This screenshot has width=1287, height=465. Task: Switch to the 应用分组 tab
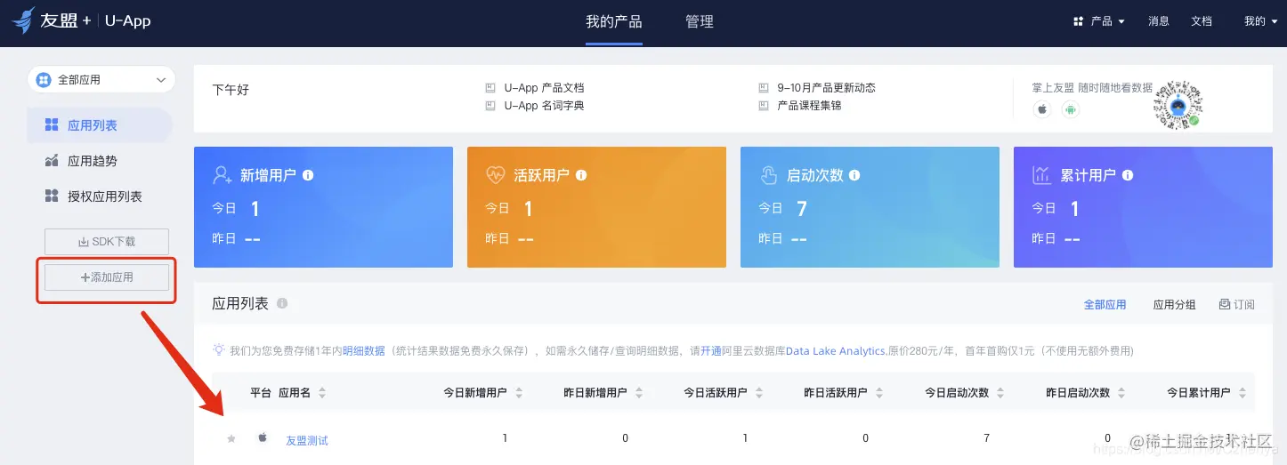click(x=1175, y=305)
